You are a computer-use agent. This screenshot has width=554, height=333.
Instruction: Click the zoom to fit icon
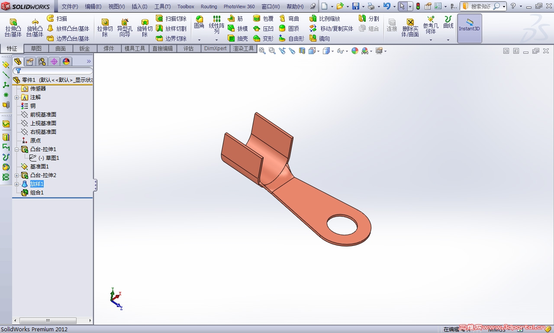pyautogui.click(x=262, y=51)
